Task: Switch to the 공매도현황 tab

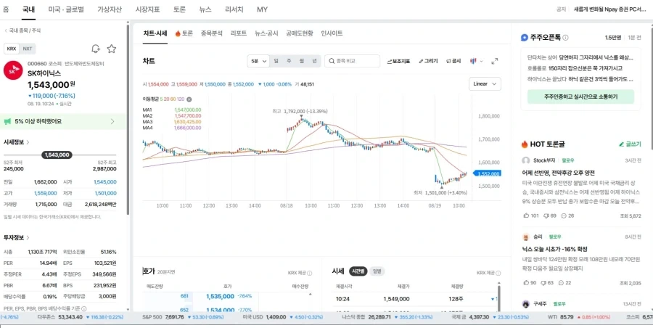Action: pyautogui.click(x=299, y=33)
